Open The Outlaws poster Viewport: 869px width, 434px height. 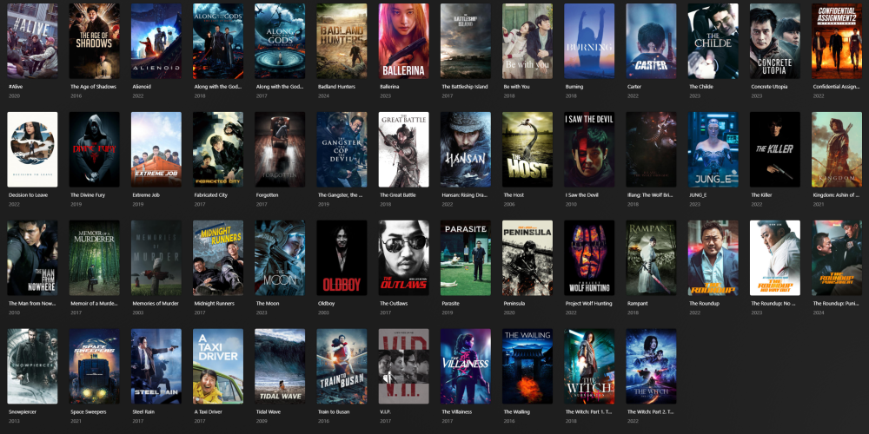pyautogui.click(x=403, y=258)
